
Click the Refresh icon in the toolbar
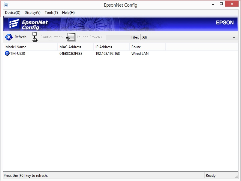click(x=8, y=37)
